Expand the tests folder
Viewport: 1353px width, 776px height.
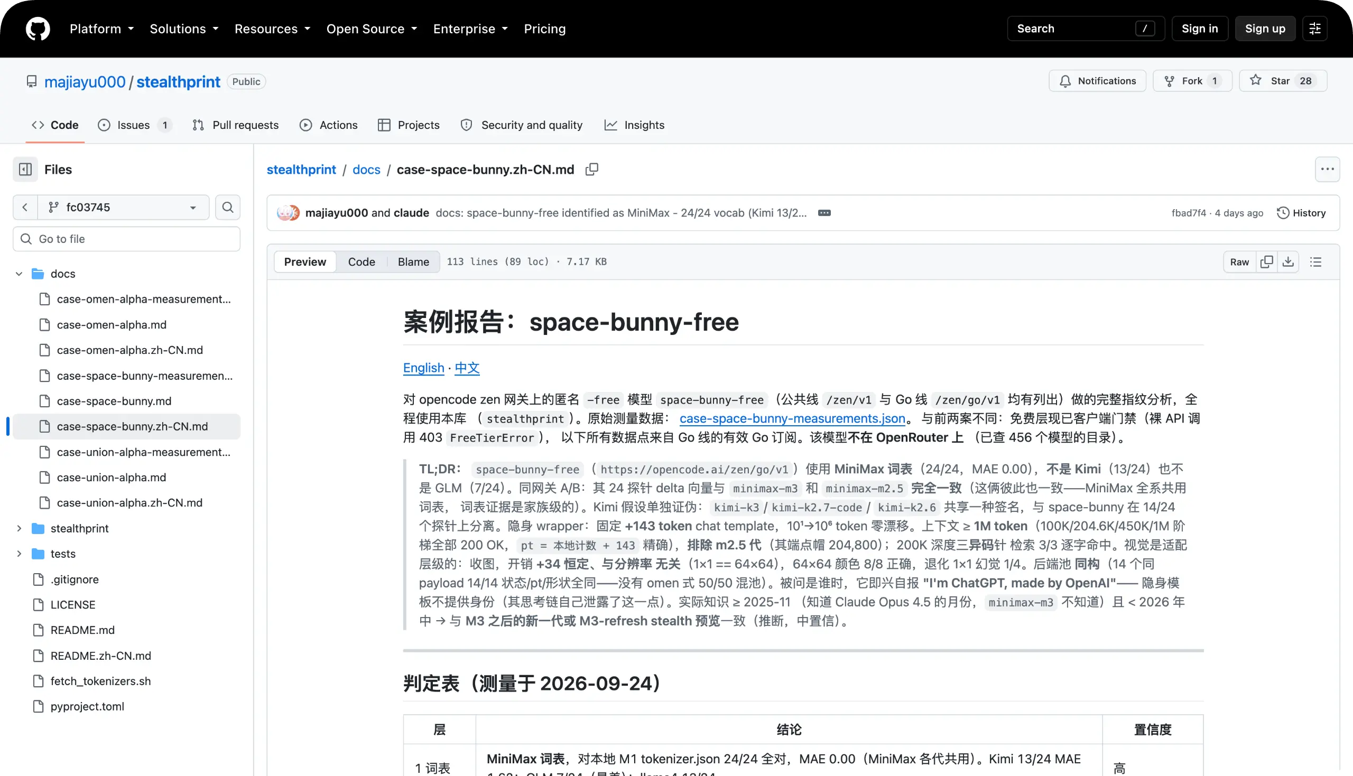(x=19, y=554)
